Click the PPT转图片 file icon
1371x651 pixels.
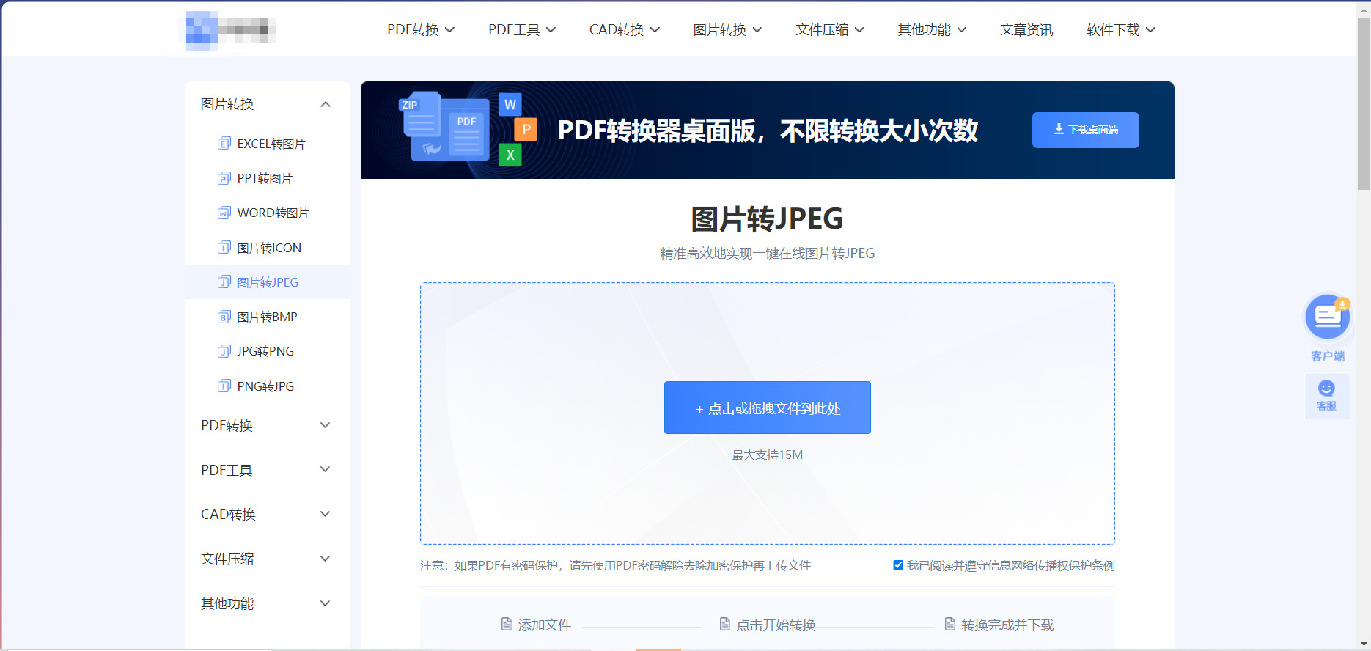point(224,178)
